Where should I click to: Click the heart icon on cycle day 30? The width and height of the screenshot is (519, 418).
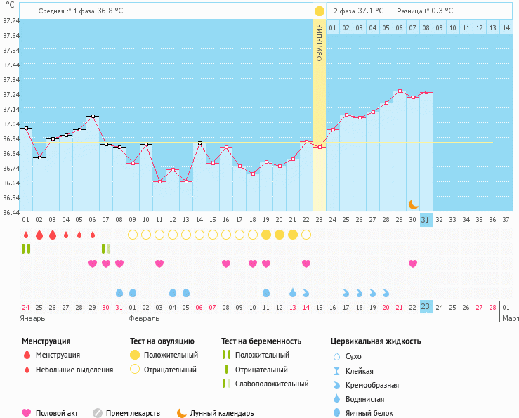pyautogui.click(x=413, y=263)
